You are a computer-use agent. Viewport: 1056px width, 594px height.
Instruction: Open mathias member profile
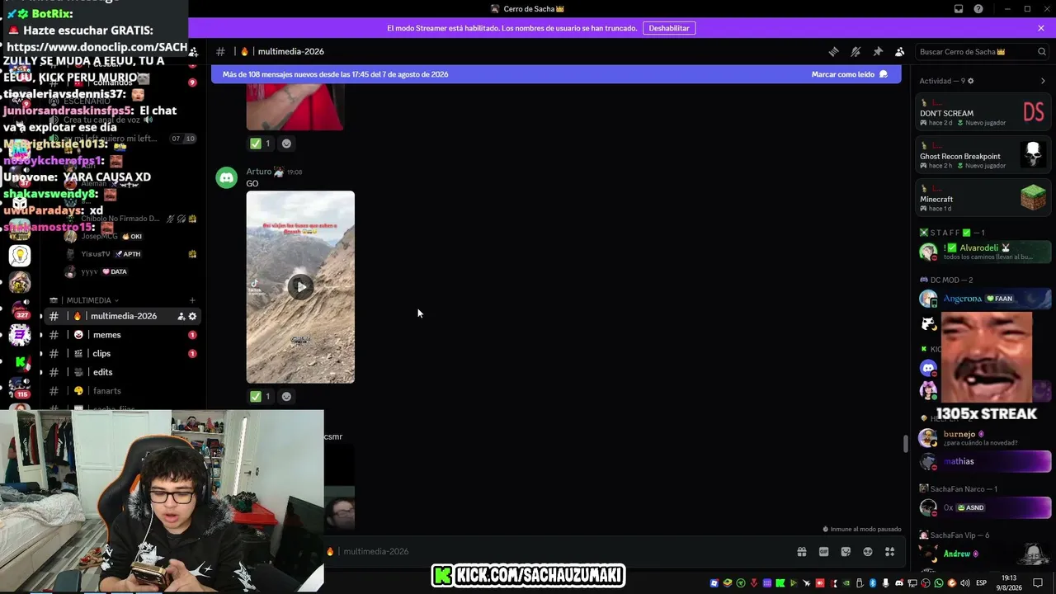pyautogui.click(x=984, y=461)
